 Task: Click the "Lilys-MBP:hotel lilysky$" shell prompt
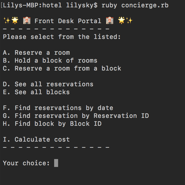click(50, 5)
